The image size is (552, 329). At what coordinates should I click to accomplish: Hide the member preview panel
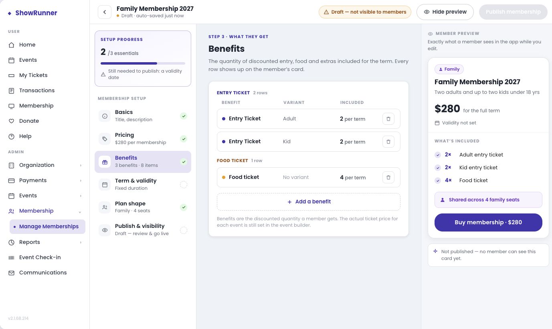445,12
